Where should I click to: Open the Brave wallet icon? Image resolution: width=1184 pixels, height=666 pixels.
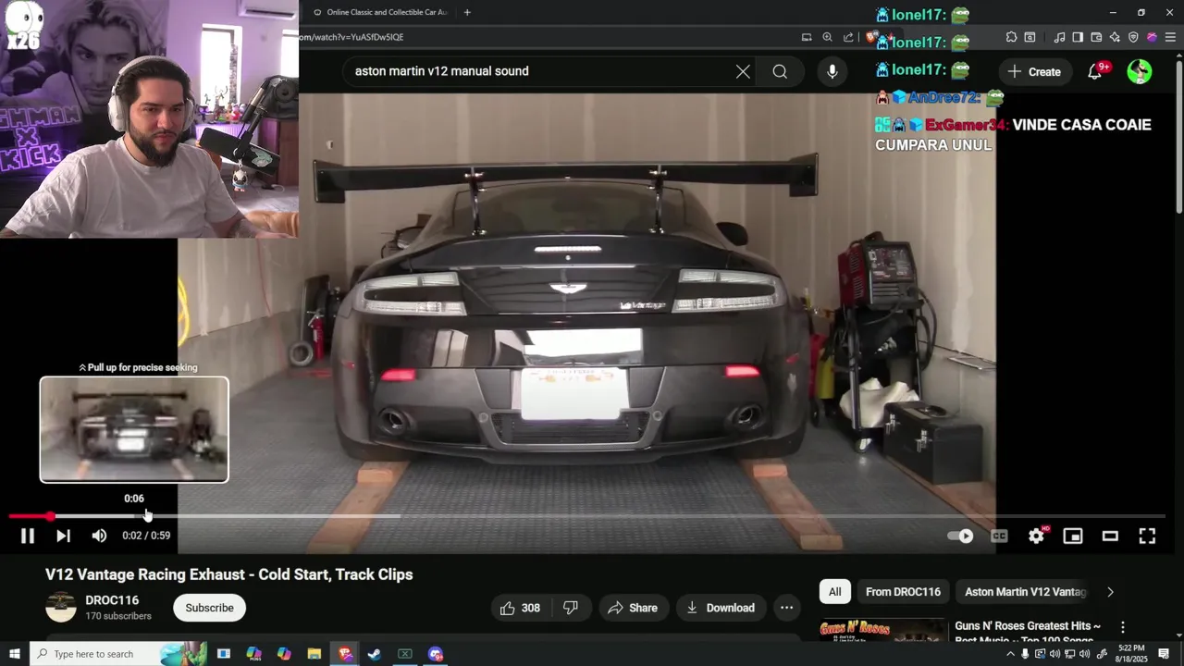coord(1096,37)
